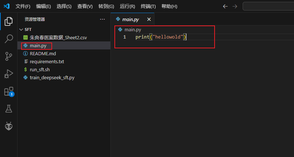Viewport: 294px width, 157px height.
Task: Open 查看(V) menu
Action: click(x=85, y=7)
